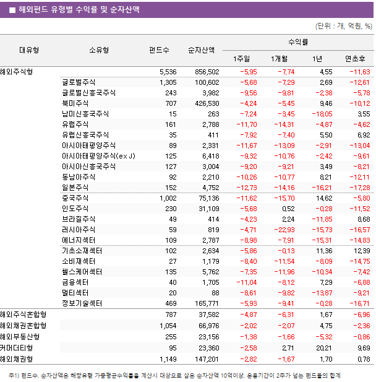The width and height of the screenshot is (376, 382).
Task: Click the net asset value 147,201
Action: (x=207, y=359)
